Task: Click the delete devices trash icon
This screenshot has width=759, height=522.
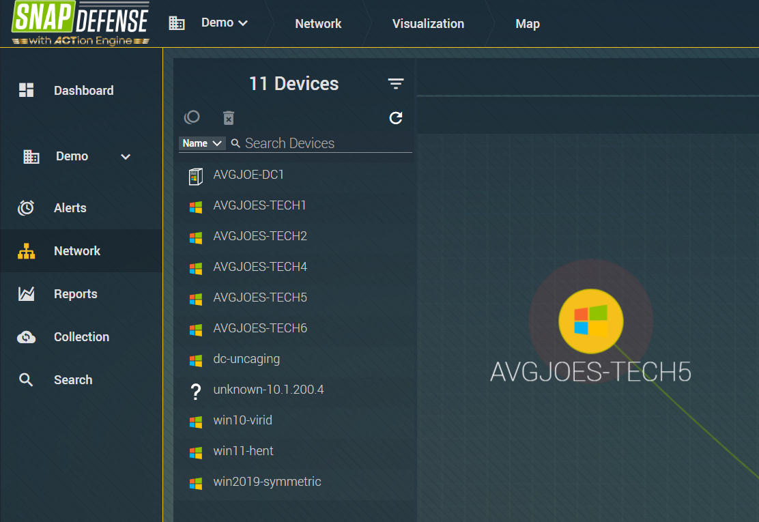Action: (228, 117)
